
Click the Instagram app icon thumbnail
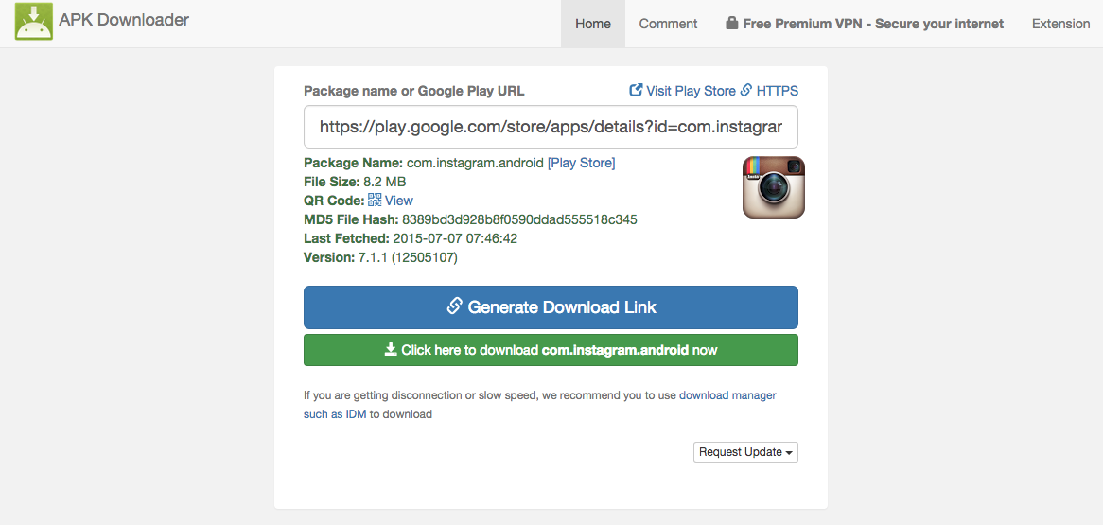(x=774, y=187)
